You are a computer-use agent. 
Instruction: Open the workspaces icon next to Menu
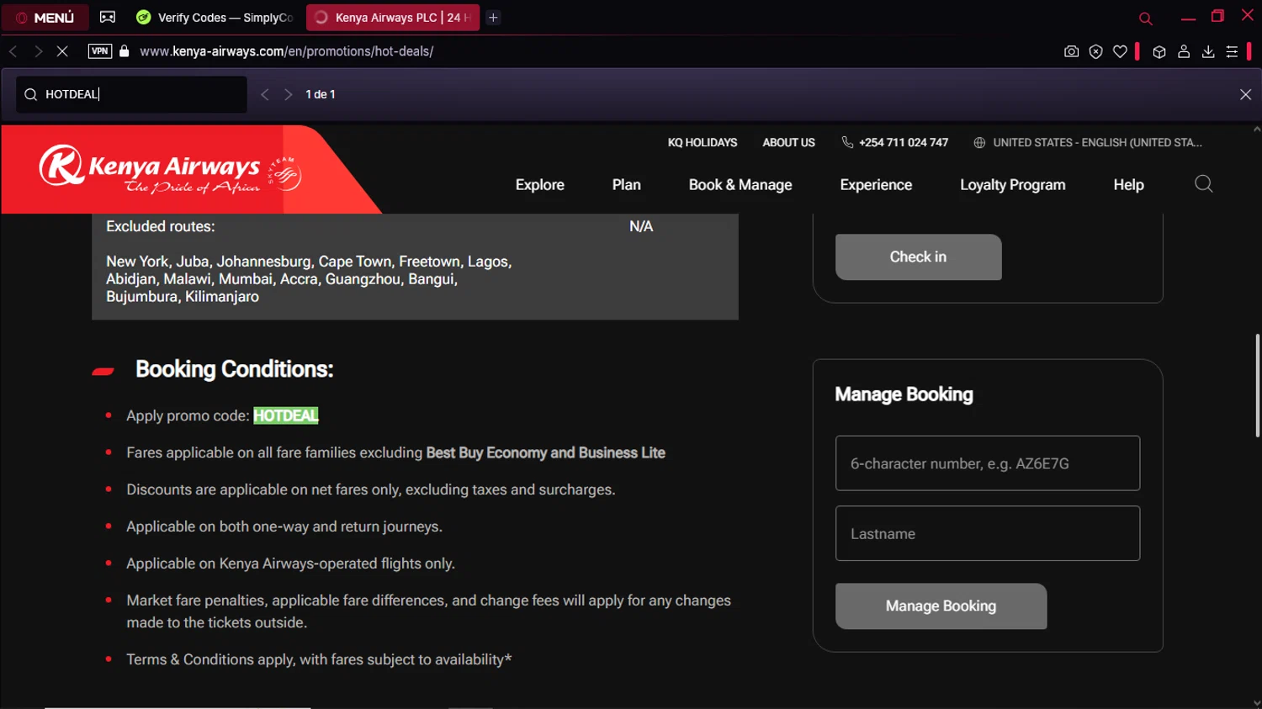point(108,17)
